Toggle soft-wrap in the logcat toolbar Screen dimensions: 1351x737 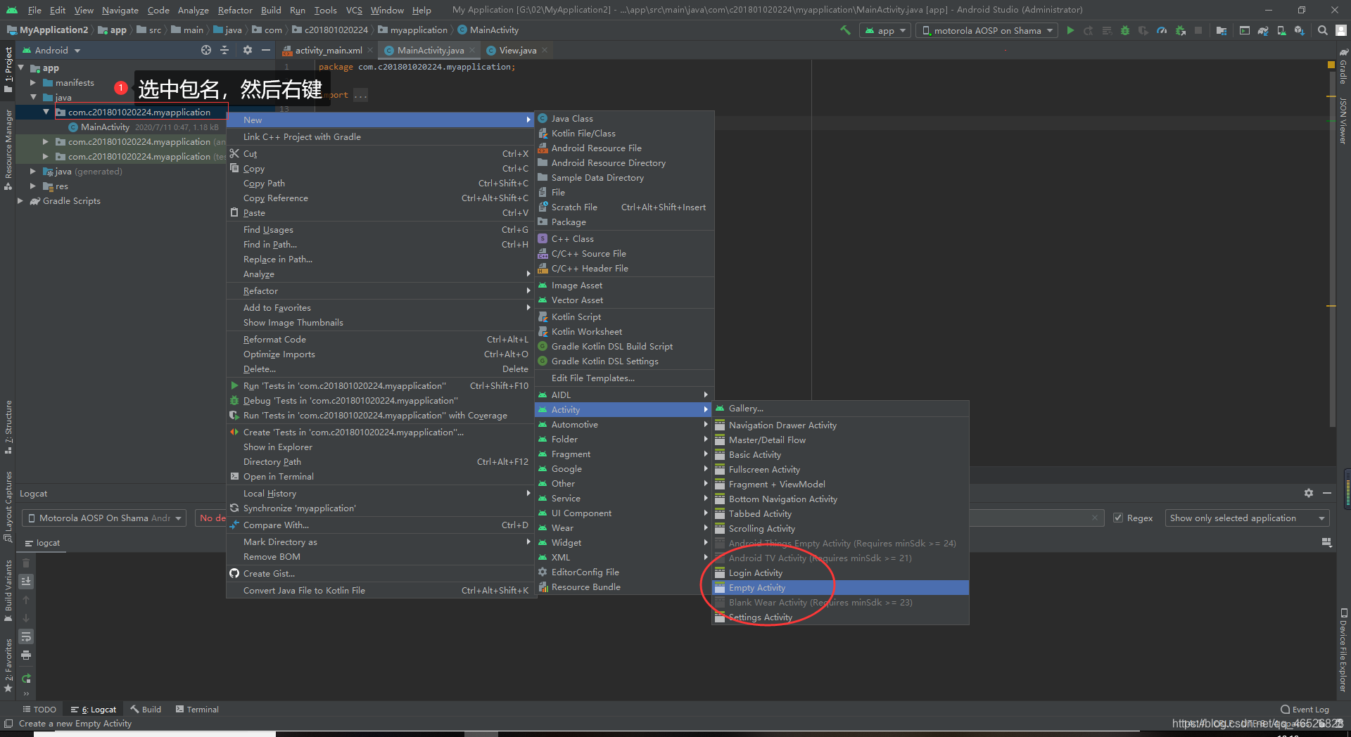26,636
